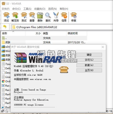Select the Defa file icon

click(x=3, y=68)
